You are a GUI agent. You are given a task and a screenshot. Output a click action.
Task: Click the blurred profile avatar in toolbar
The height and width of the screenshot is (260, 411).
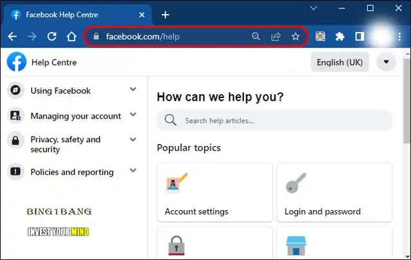click(x=380, y=37)
